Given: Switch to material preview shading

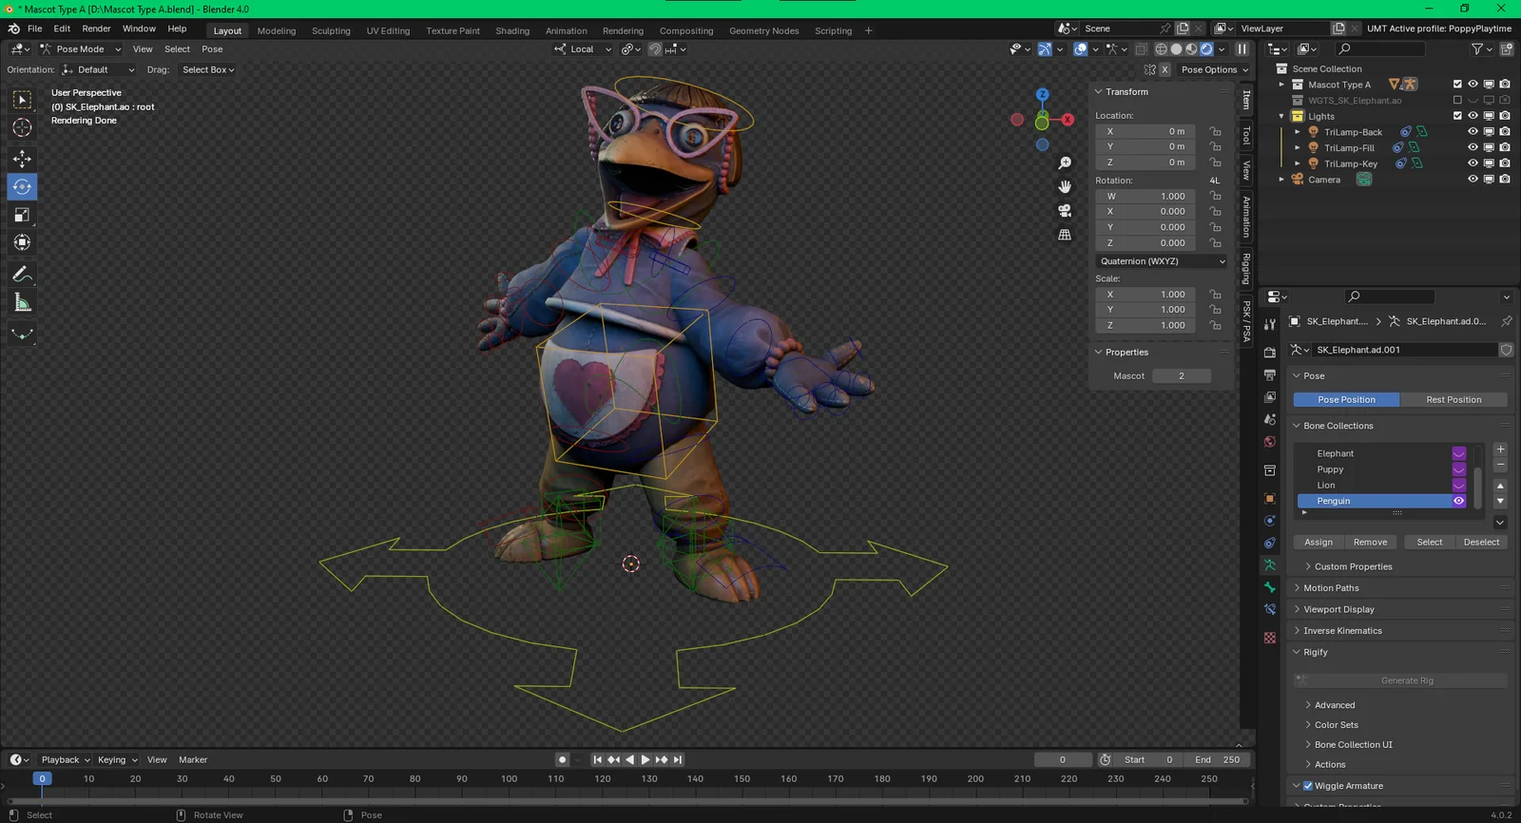Looking at the screenshot, I should [x=1191, y=49].
